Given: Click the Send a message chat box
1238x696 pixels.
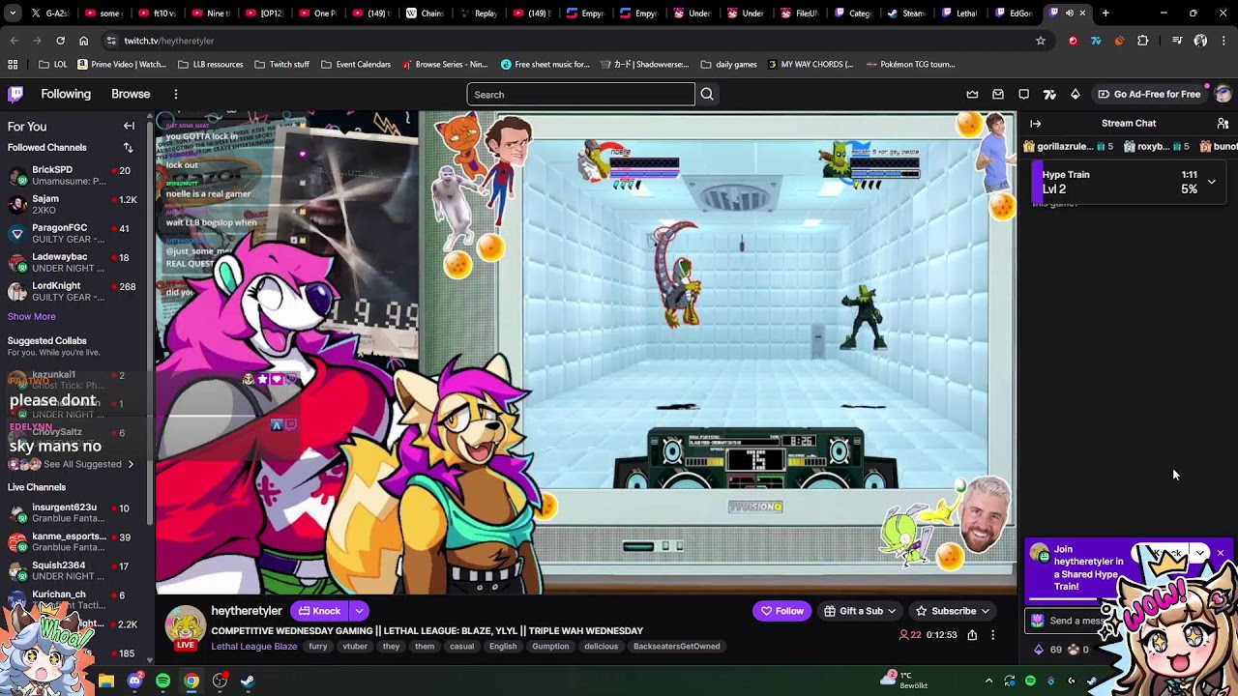Looking at the screenshot, I should coord(1074,621).
